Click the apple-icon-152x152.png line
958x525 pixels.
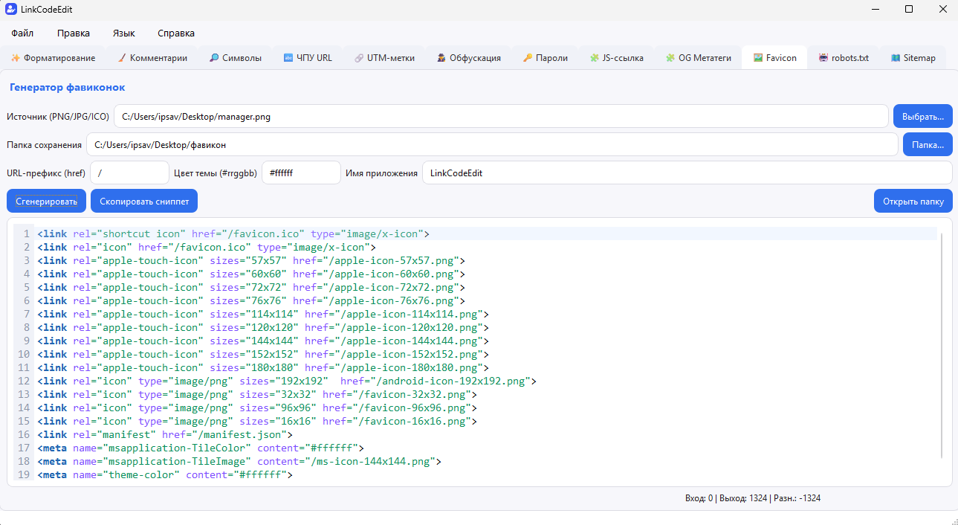(x=263, y=354)
